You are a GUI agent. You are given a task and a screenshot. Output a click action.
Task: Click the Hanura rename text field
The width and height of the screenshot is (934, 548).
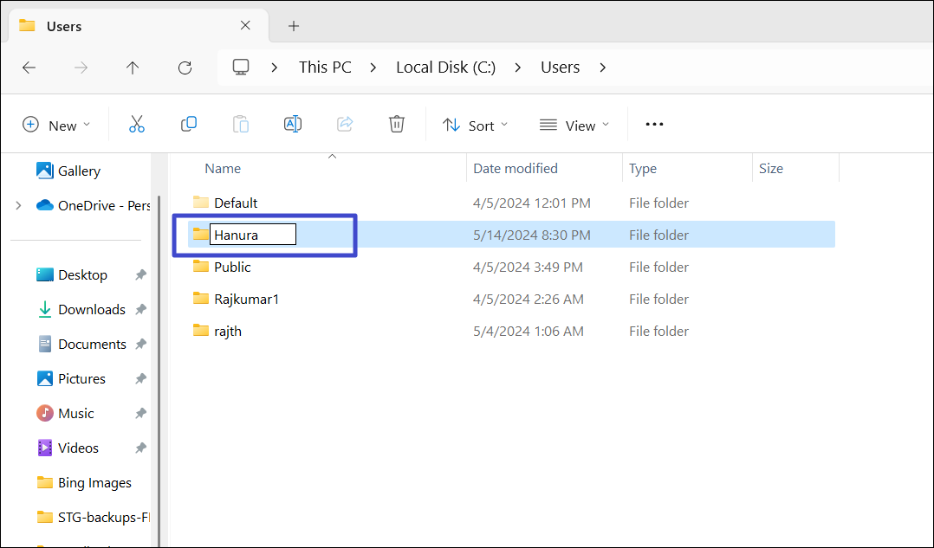pyautogui.click(x=252, y=235)
